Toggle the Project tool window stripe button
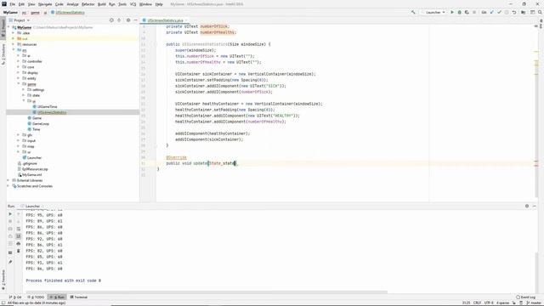The image size is (544, 306). click(x=3, y=28)
